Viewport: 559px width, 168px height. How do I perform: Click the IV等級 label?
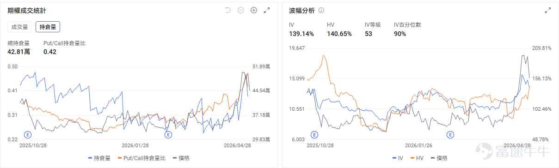[373, 25]
